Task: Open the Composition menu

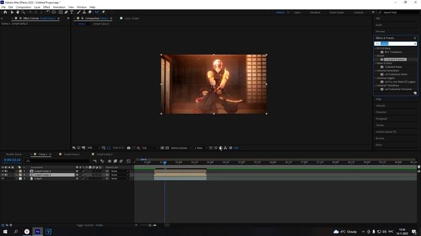Action: 24,7
